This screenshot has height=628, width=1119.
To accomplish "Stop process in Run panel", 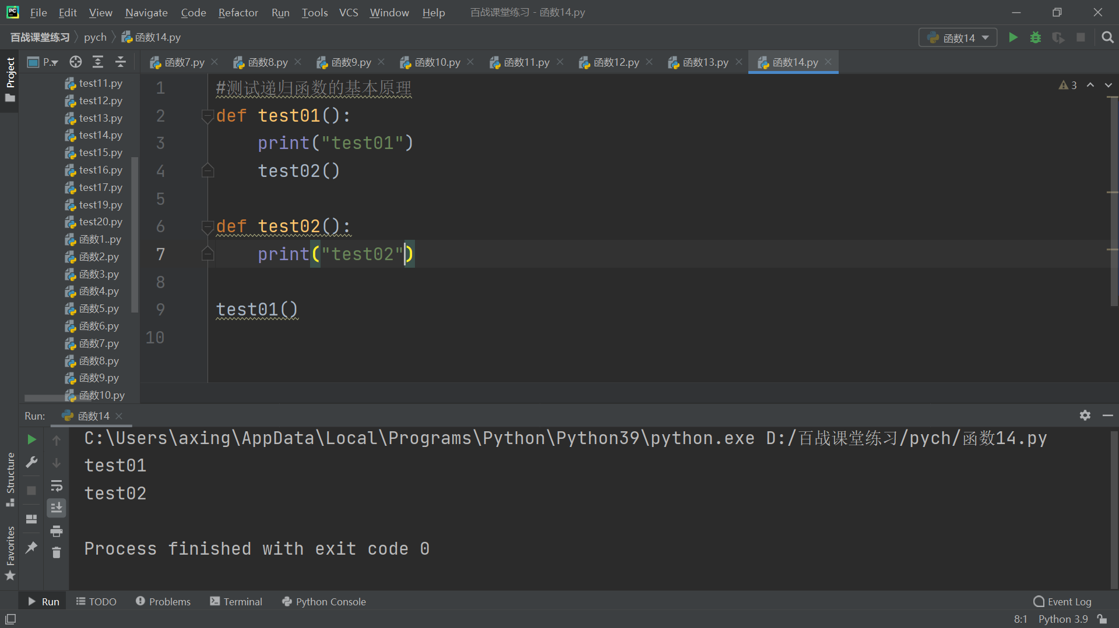I will 31,491.
